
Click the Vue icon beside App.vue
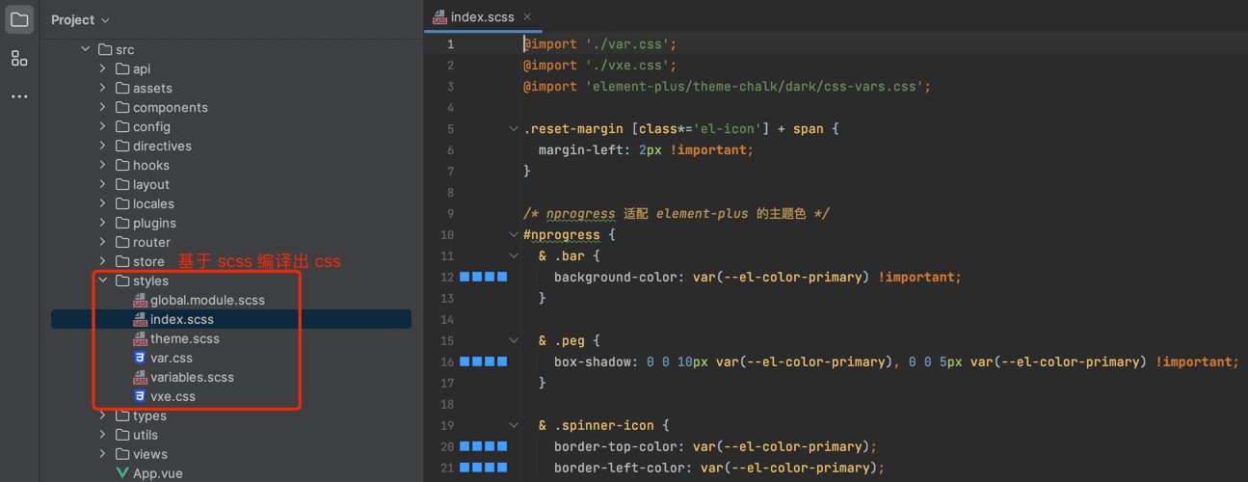(122, 473)
